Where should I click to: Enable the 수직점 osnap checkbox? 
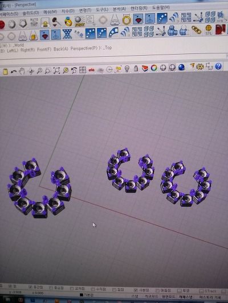point(93,289)
